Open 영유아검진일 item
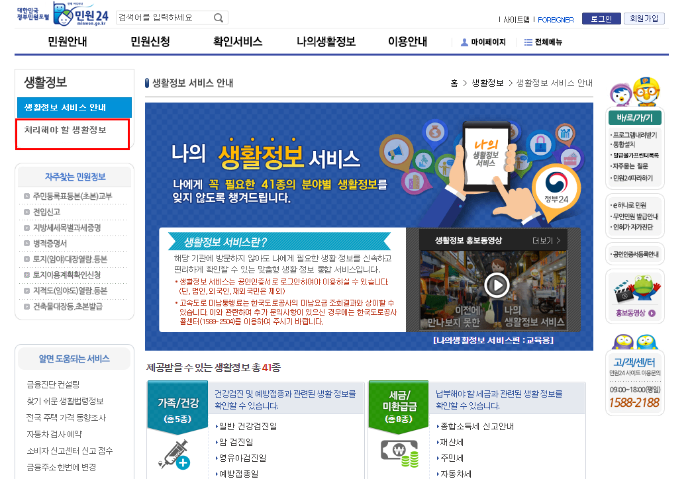692x479 pixels. point(243,458)
